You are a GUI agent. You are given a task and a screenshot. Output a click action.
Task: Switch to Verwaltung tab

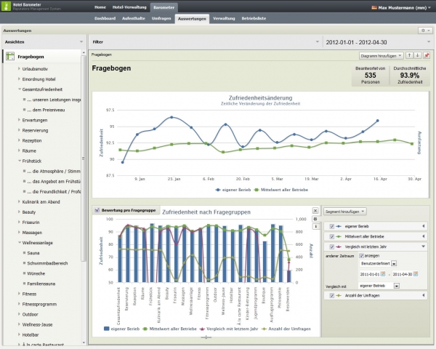coord(224,18)
